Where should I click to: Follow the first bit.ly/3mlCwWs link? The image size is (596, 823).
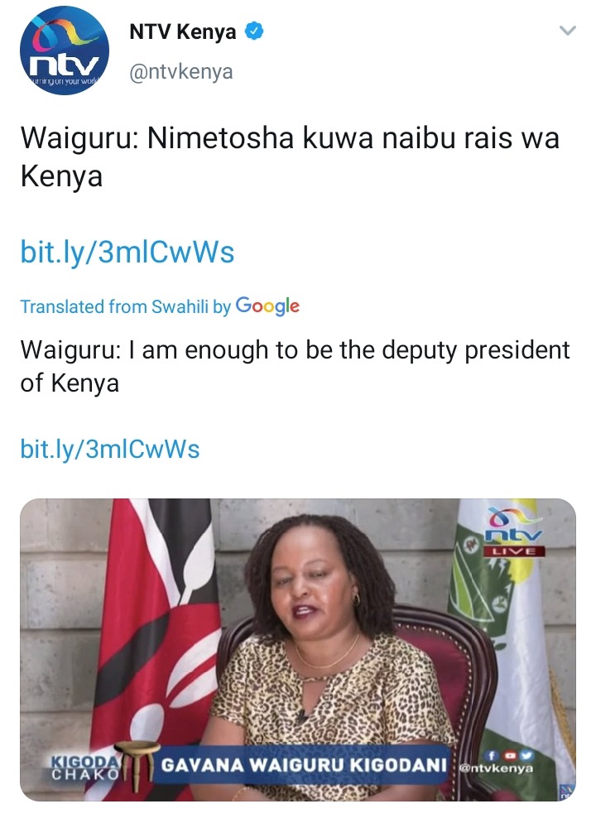127,251
